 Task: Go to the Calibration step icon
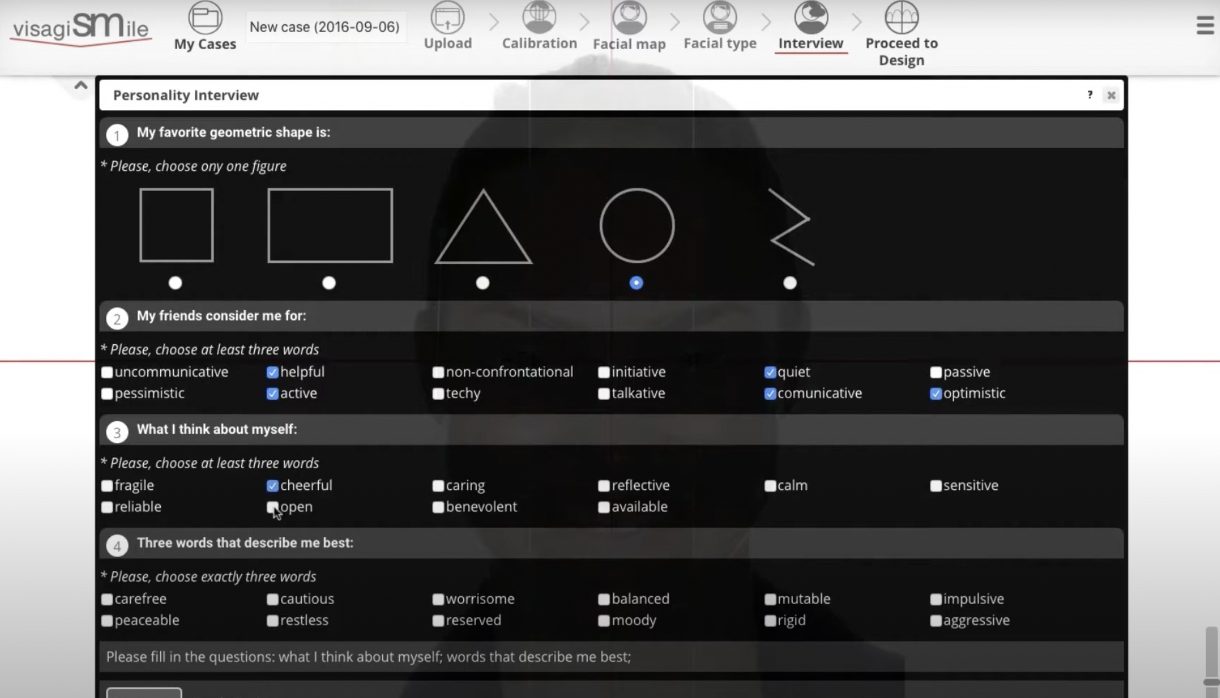539,17
